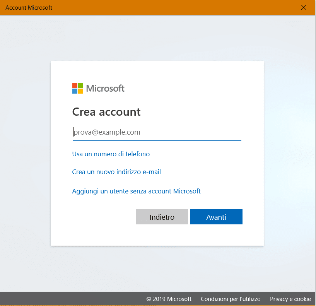Screen dimensions: 316x306
Task: Open the 'Usa un numero di telefono' link
Action: (111, 154)
